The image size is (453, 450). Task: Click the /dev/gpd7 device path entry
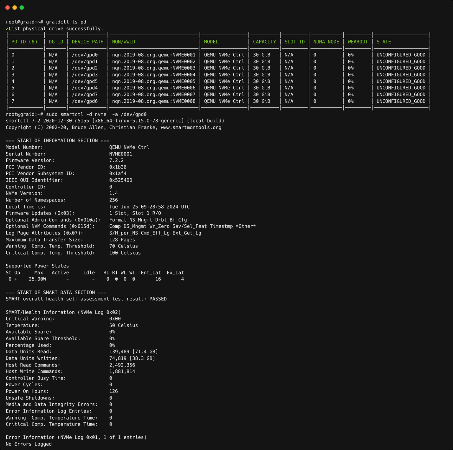pyautogui.click(x=84, y=94)
